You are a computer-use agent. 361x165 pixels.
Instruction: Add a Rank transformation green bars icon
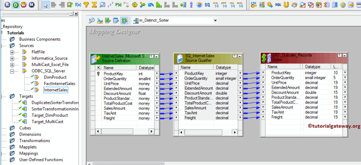tap(158, 4)
